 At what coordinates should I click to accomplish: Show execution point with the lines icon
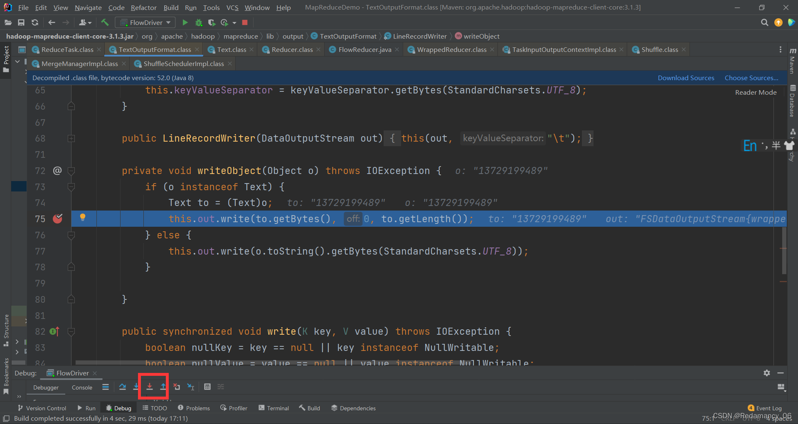(x=106, y=387)
